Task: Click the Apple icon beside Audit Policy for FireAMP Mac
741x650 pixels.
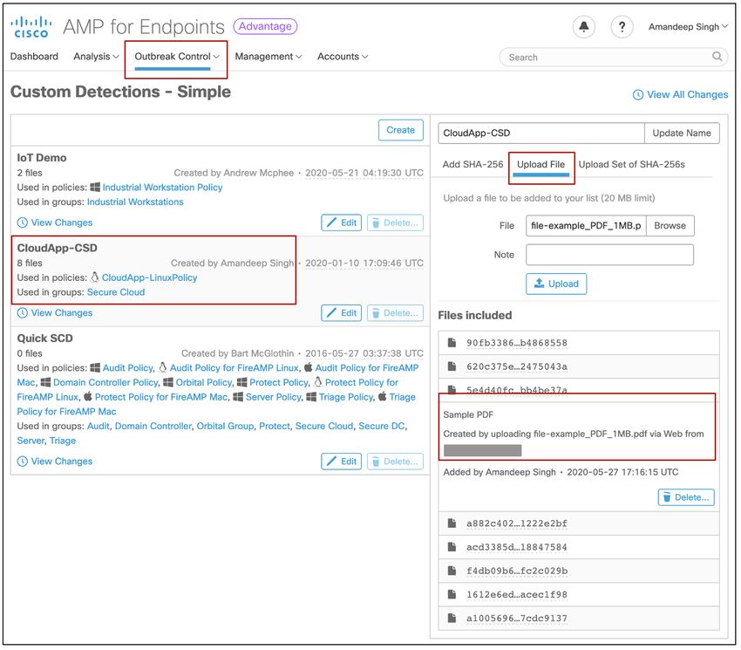Action: click(308, 367)
